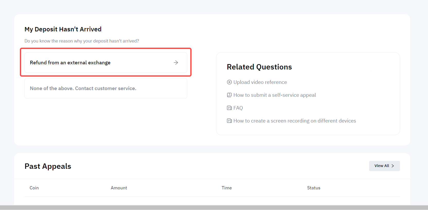
Task: Open the Upload video reference link
Action: coord(260,82)
